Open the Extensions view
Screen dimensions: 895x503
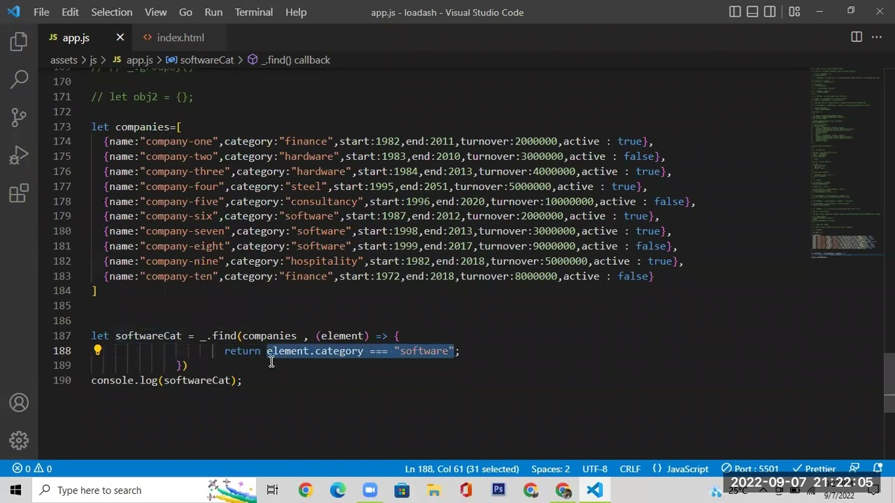[x=19, y=192]
